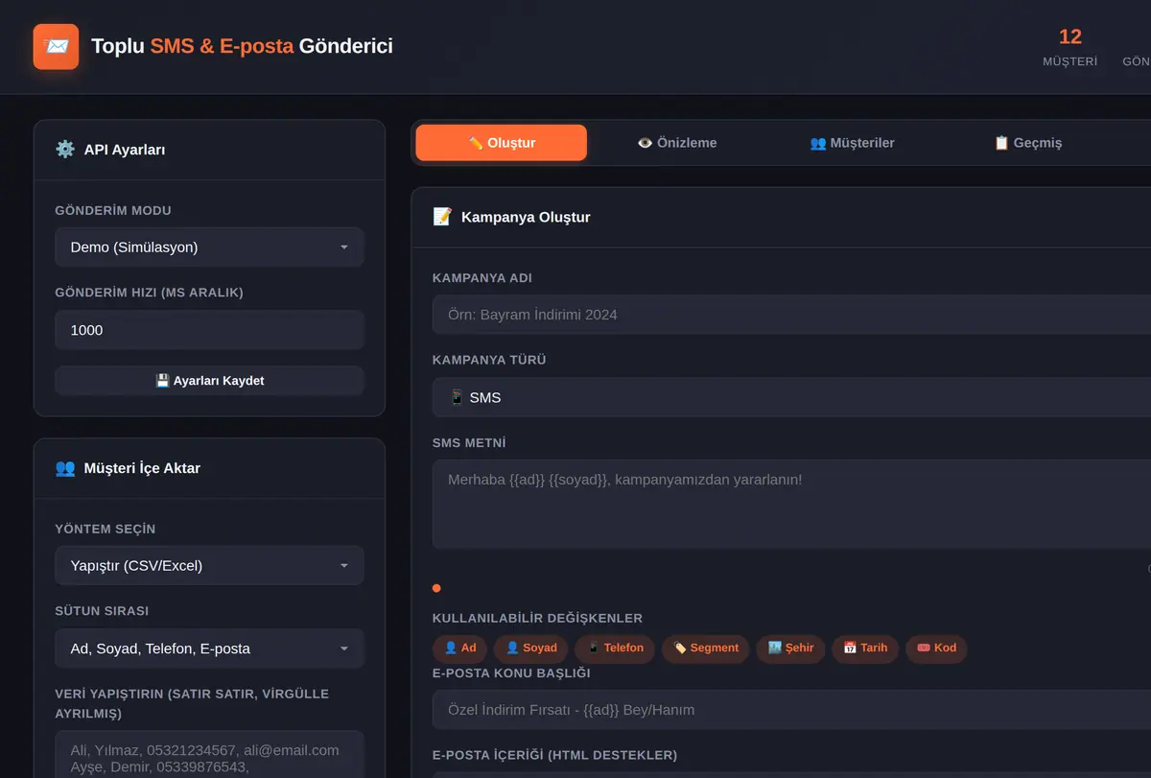Click the "KULLANILABİLİR DEĞİŞKENLER" label

(537, 619)
